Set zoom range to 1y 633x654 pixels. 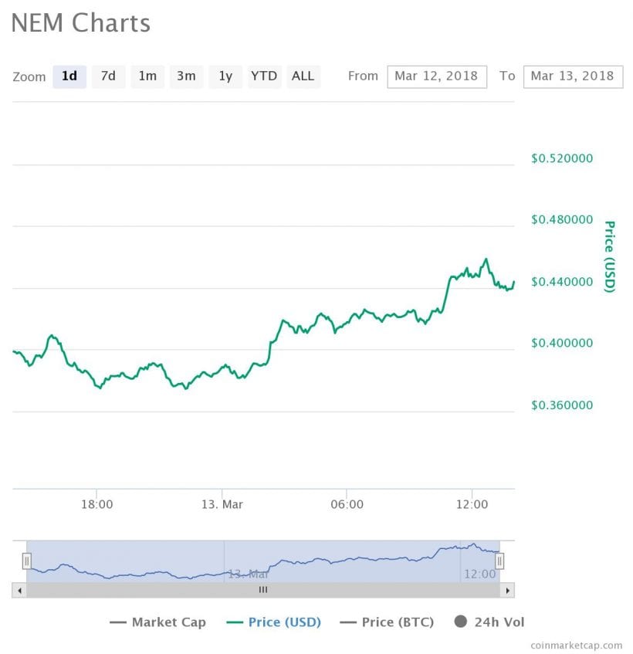[x=225, y=76]
